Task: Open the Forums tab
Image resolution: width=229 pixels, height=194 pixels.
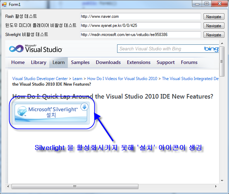Action: (189, 62)
